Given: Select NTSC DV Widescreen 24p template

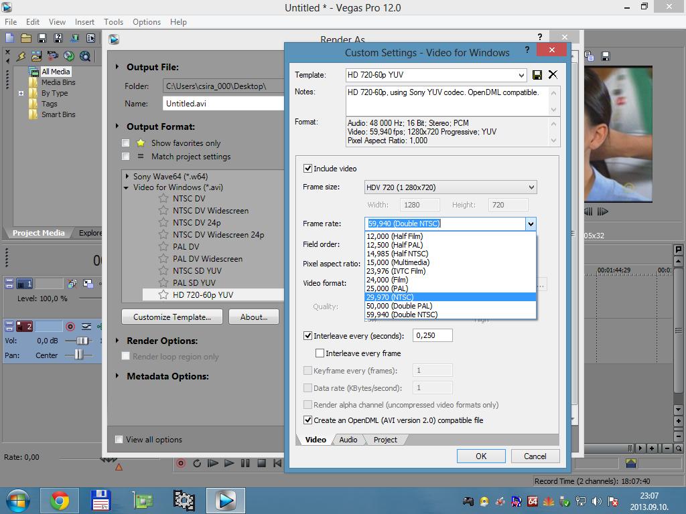Looking at the screenshot, I should click(x=218, y=235).
